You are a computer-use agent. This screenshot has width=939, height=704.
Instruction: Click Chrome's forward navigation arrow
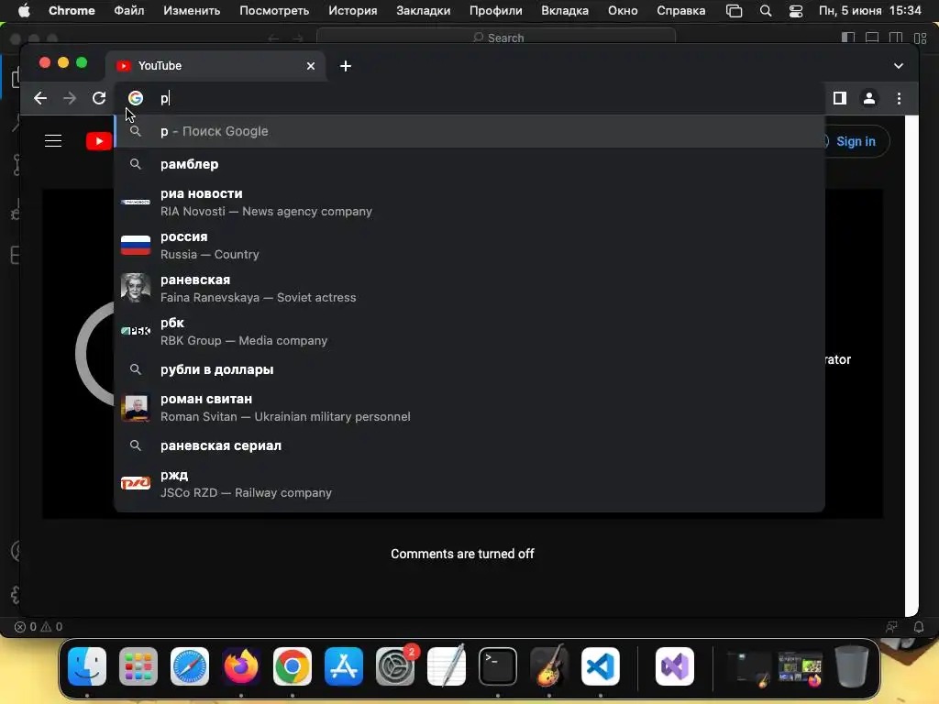[x=70, y=98]
